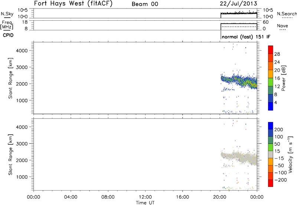The height and width of the screenshot is (205, 297).
Task: Click the 'Nave' legend label
Action: 283,26
